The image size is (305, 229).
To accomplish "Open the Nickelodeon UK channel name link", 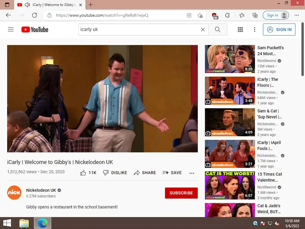I will tap(41, 190).
